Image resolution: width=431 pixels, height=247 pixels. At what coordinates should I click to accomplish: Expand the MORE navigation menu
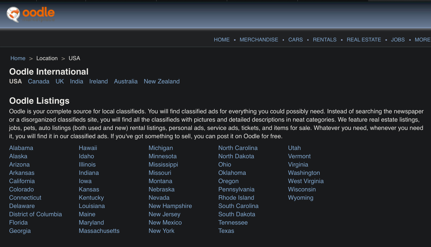pyautogui.click(x=423, y=40)
